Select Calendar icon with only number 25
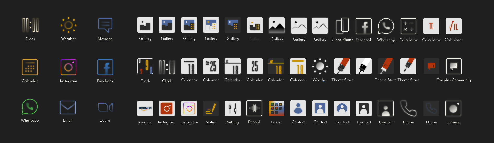 pos(255,66)
